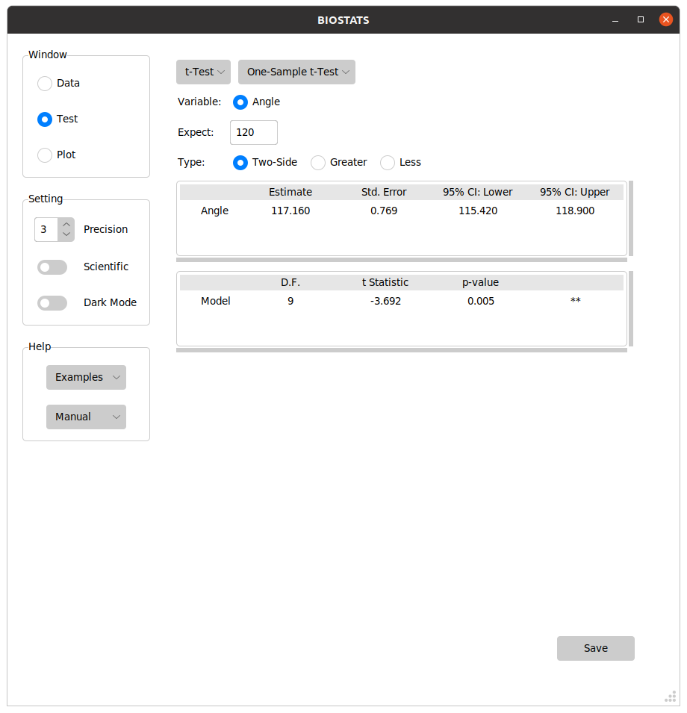Select the Angle variable radio button
This screenshot has height=713, width=687.
(240, 102)
